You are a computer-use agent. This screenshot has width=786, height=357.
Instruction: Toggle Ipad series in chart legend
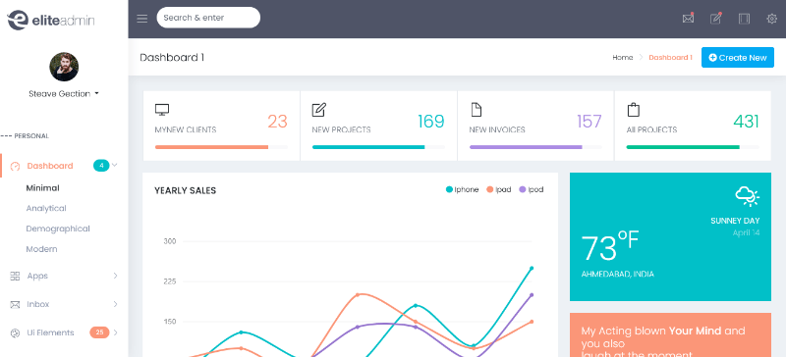pos(499,189)
